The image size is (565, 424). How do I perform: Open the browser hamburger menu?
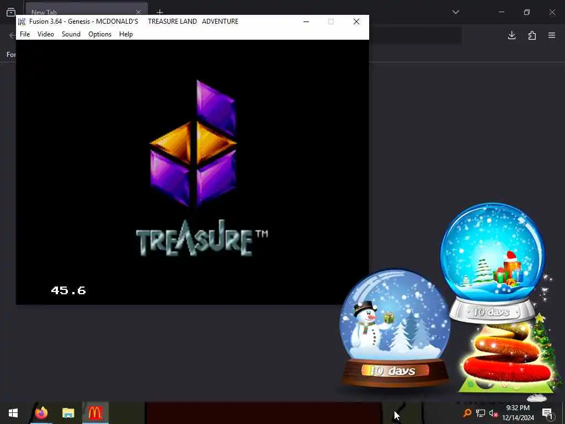pos(552,35)
